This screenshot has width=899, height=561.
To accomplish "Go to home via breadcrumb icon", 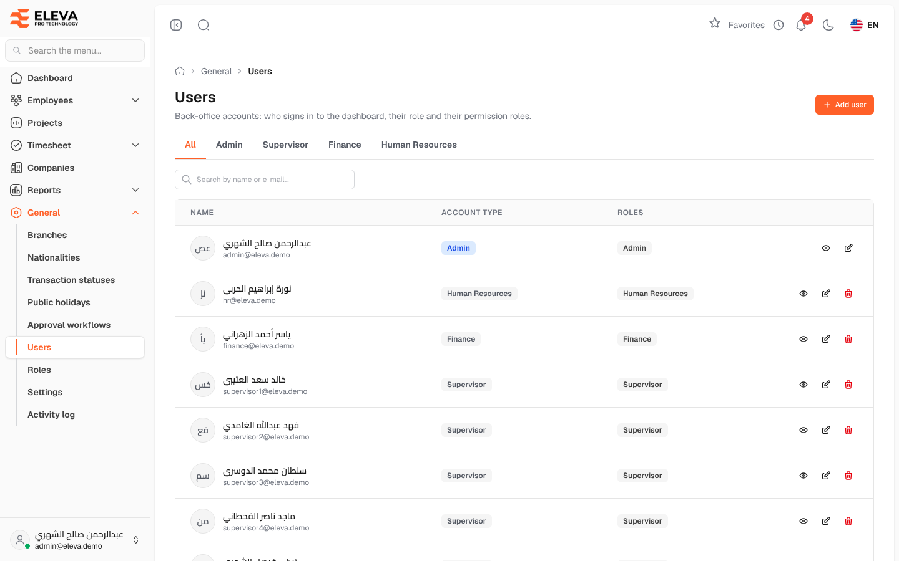I will tap(180, 71).
